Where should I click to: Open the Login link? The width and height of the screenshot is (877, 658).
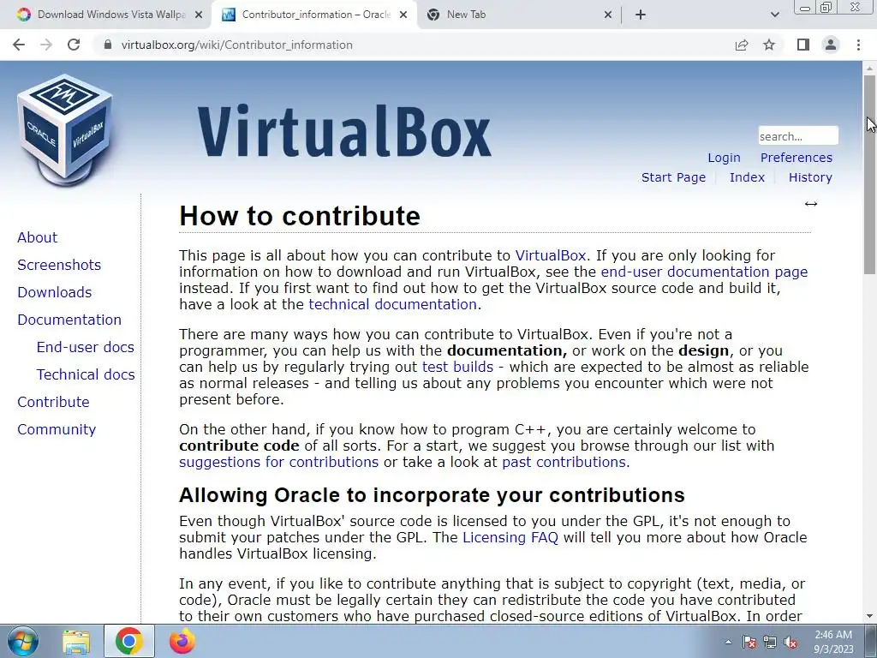724,158
